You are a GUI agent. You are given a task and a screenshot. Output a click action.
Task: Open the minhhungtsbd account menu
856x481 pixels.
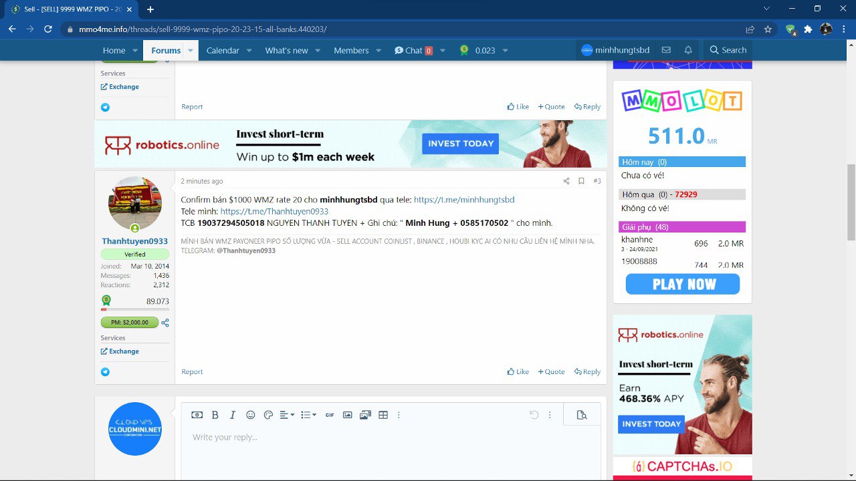615,50
